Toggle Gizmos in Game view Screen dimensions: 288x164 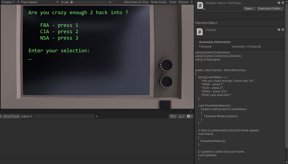click(x=183, y=2)
